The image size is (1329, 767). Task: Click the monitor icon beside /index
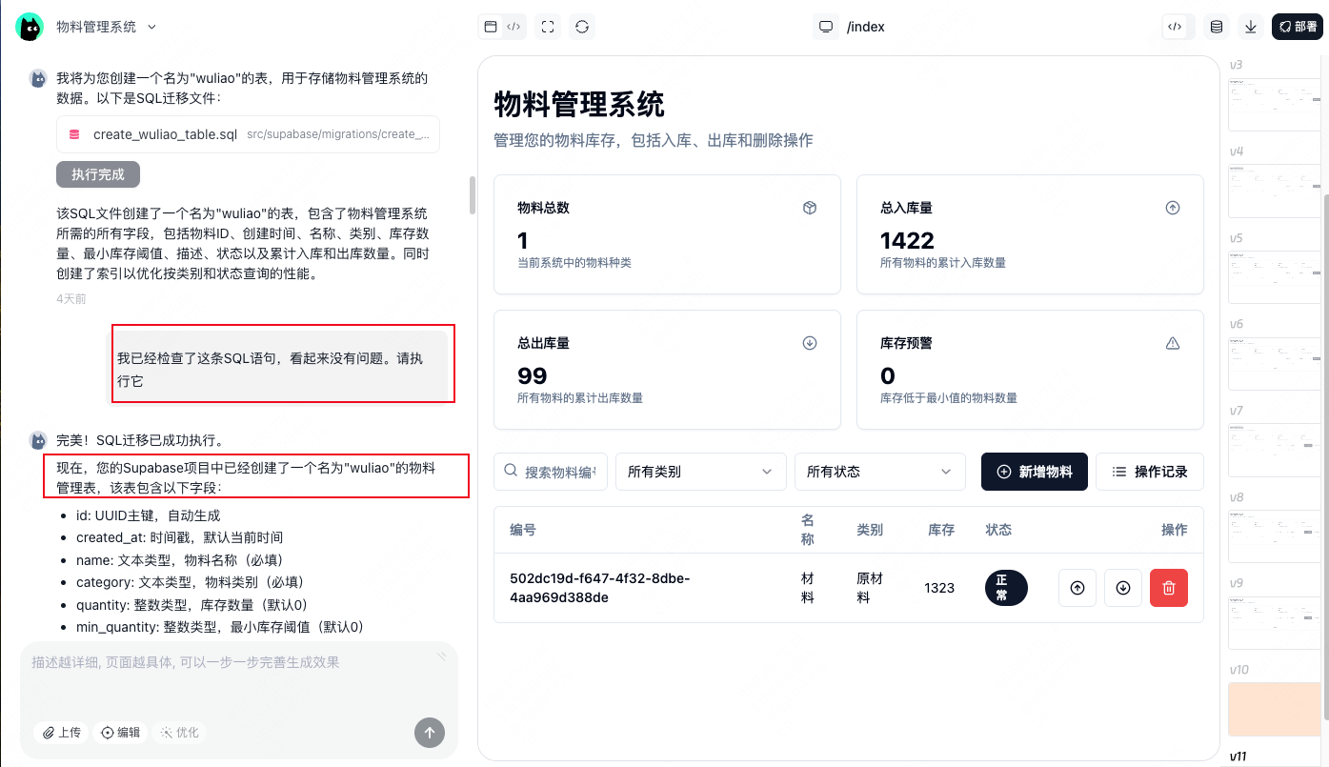click(x=825, y=26)
